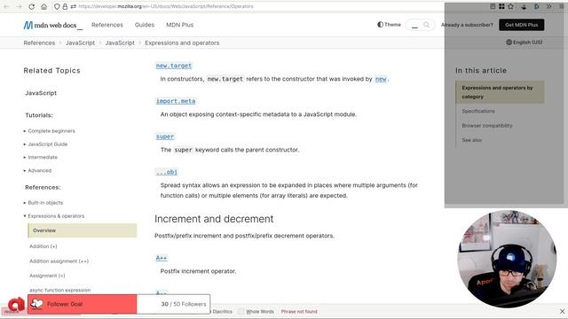Click the browser back arrow
Screen dimensions: 568x319
click(x=6, y=6)
